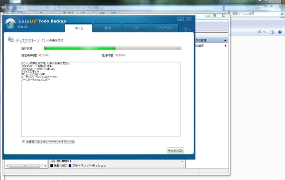
Task: Toggle shutdown computer after completion checkbox
Action: pyautogui.click(x=23, y=142)
